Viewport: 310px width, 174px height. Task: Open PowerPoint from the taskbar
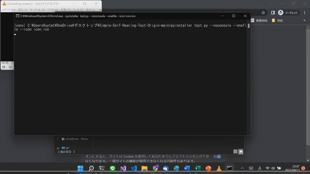tap(208, 168)
